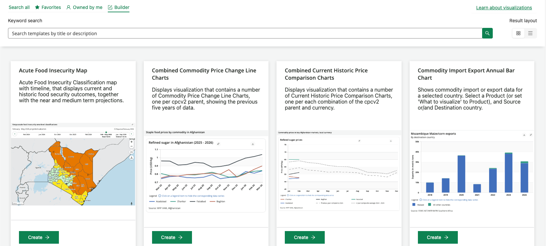Click the Keyword search label
The image size is (546, 246).
click(25, 21)
